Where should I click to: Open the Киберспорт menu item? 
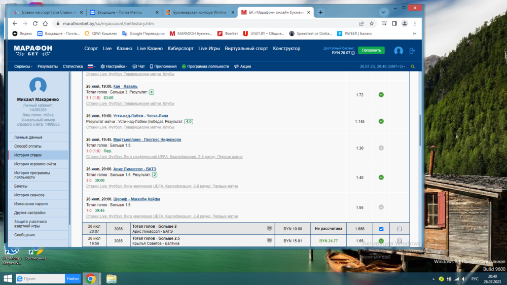[180, 49]
